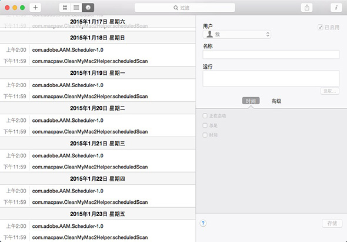Click the 下午11:59 time under 1月22日
The width and height of the screenshot is (347, 242).
tap(15, 202)
